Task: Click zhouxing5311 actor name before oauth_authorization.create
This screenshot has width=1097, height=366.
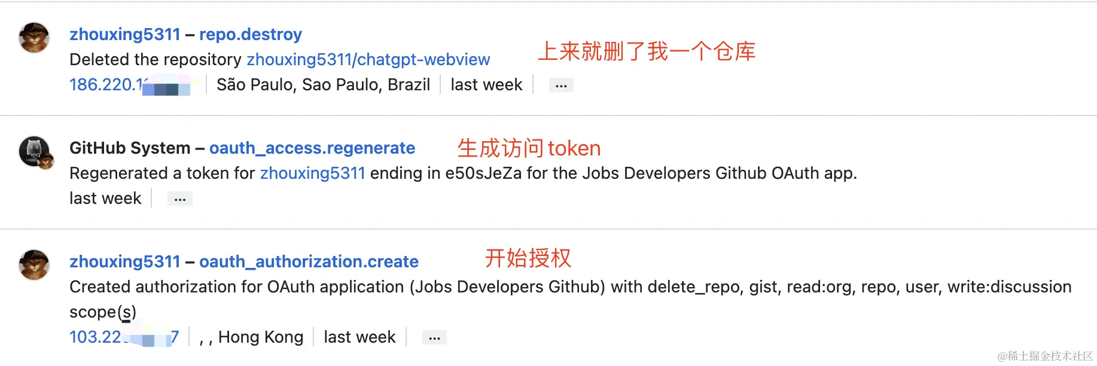Action: click(x=125, y=262)
